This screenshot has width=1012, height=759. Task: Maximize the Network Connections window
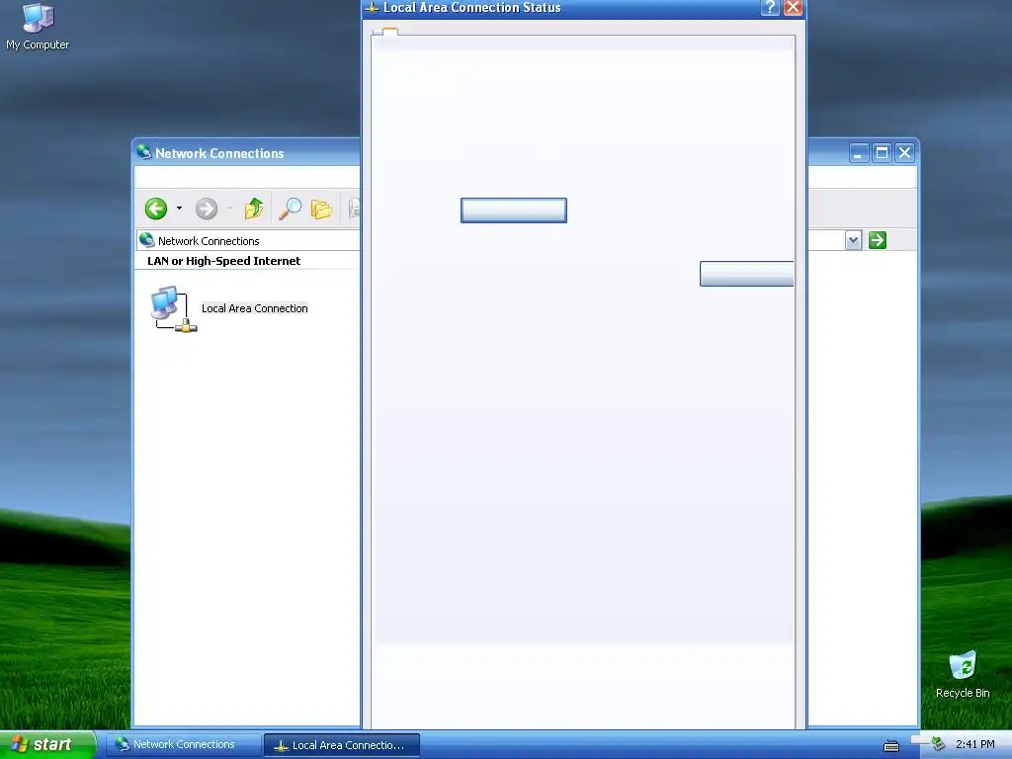tap(882, 153)
